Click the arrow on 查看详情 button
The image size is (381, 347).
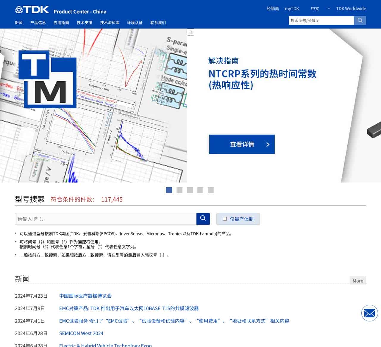click(x=268, y=145)
